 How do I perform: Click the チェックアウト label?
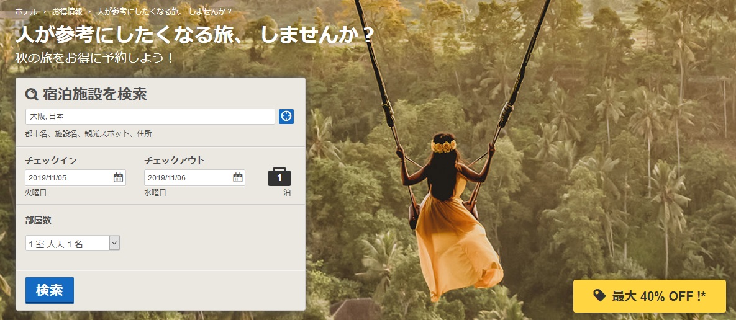click(175, 161)
